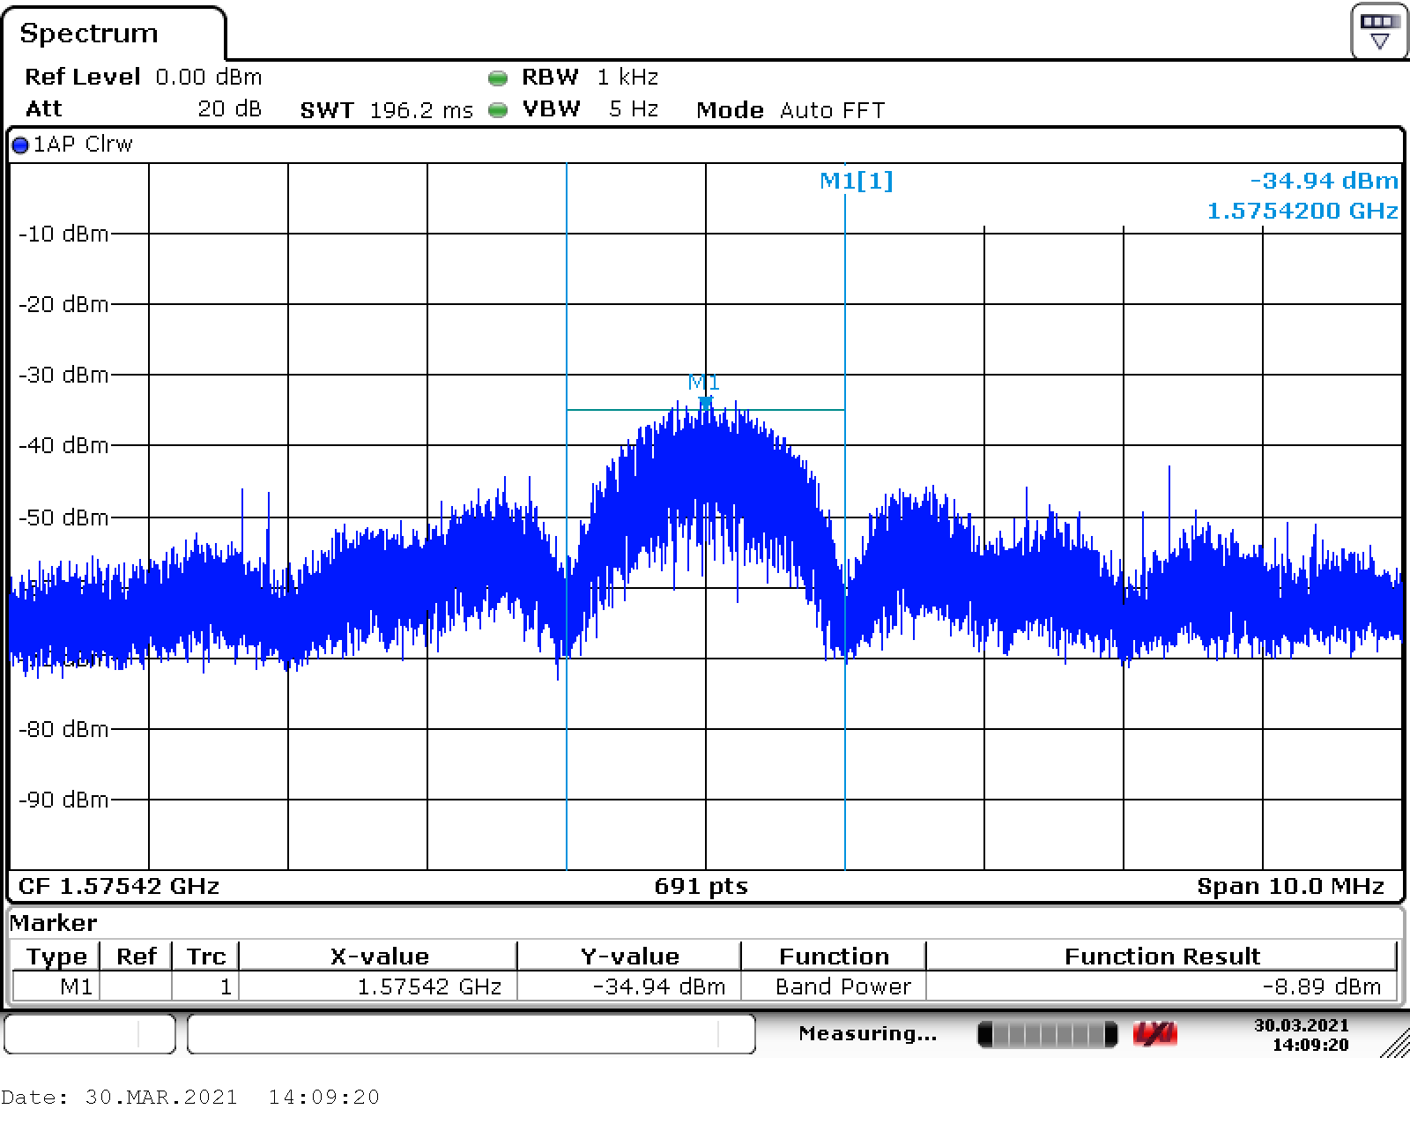The width and height of the screenshot is (1410, 1139).
Task: Click the Band Power function cell
Action: click(x=842, y=986)
